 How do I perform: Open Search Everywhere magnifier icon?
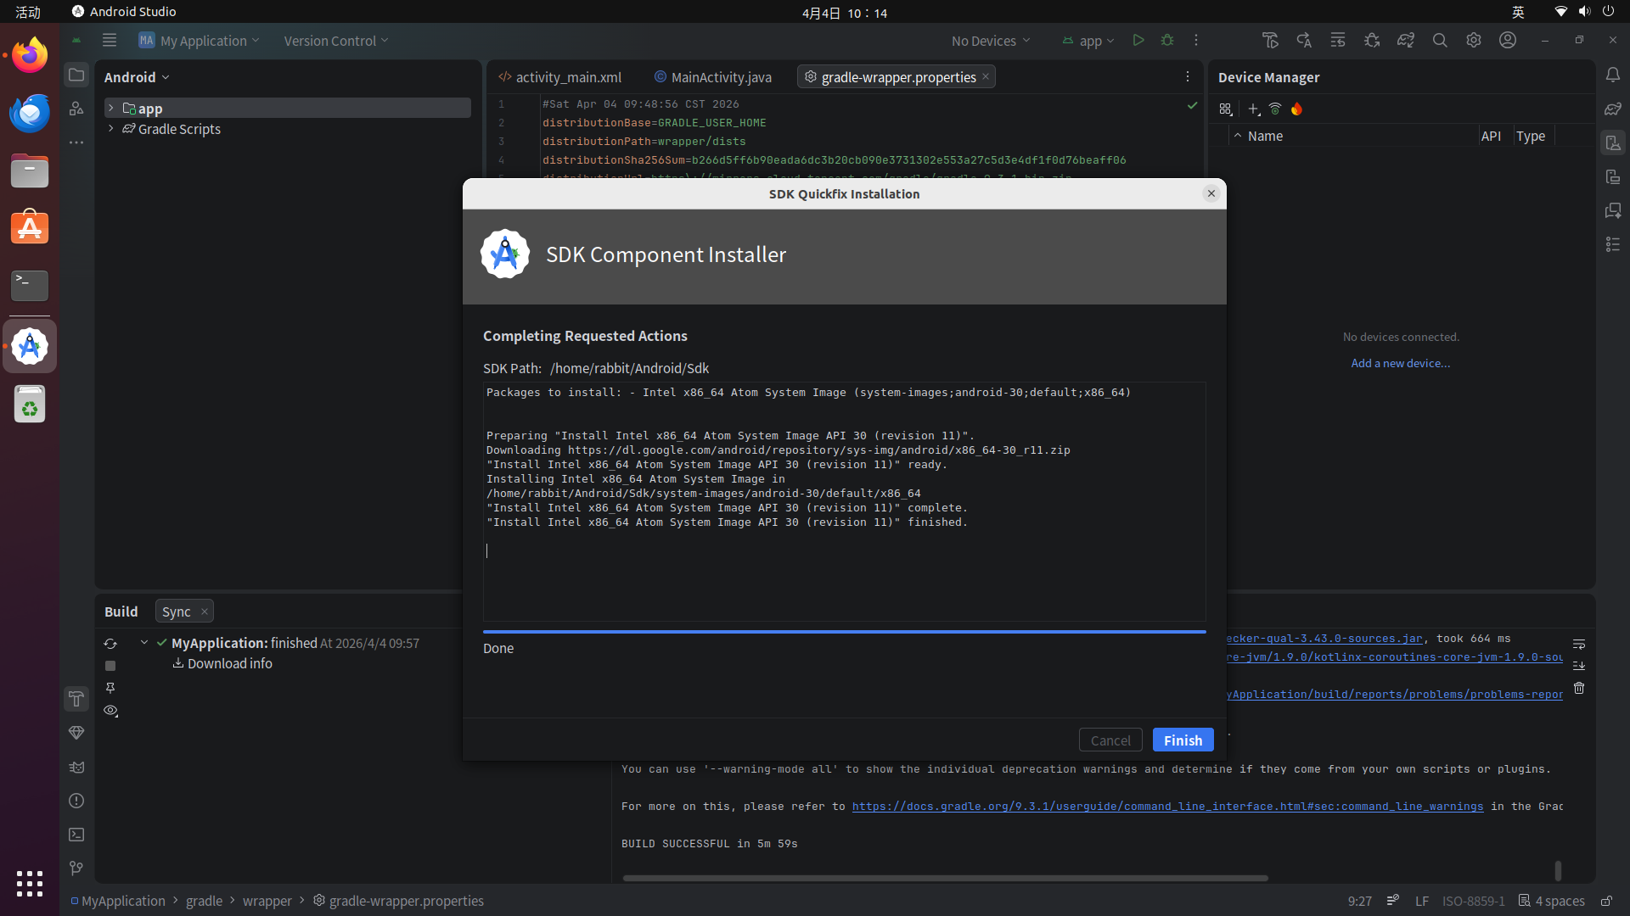tap(1440, 40)
